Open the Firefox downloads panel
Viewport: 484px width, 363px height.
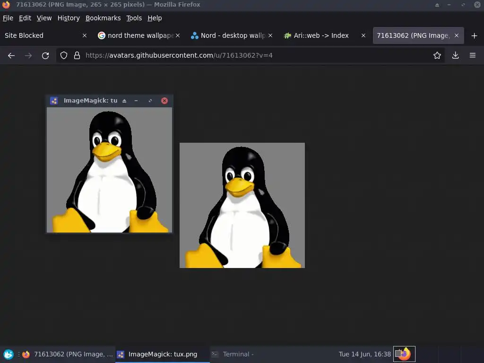(455, 56)
